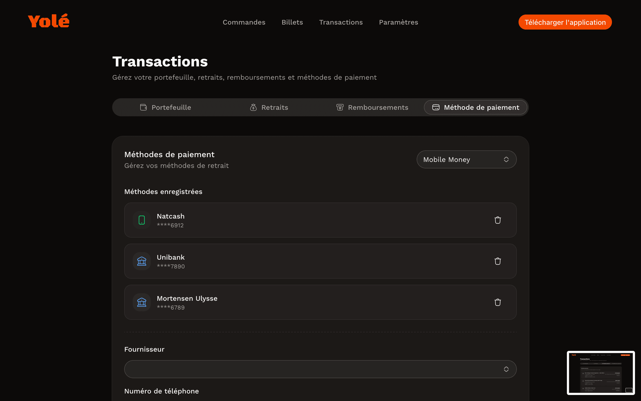Screen dimensions: 641x401
Task: Open the Mobile Money type dropdown
Action: tap(466, 159)
